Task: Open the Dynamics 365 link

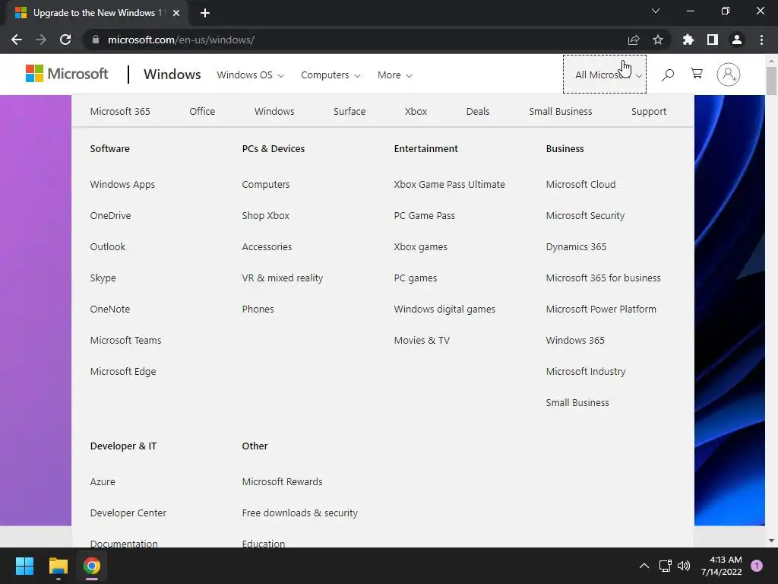Action: click(576, 247)
